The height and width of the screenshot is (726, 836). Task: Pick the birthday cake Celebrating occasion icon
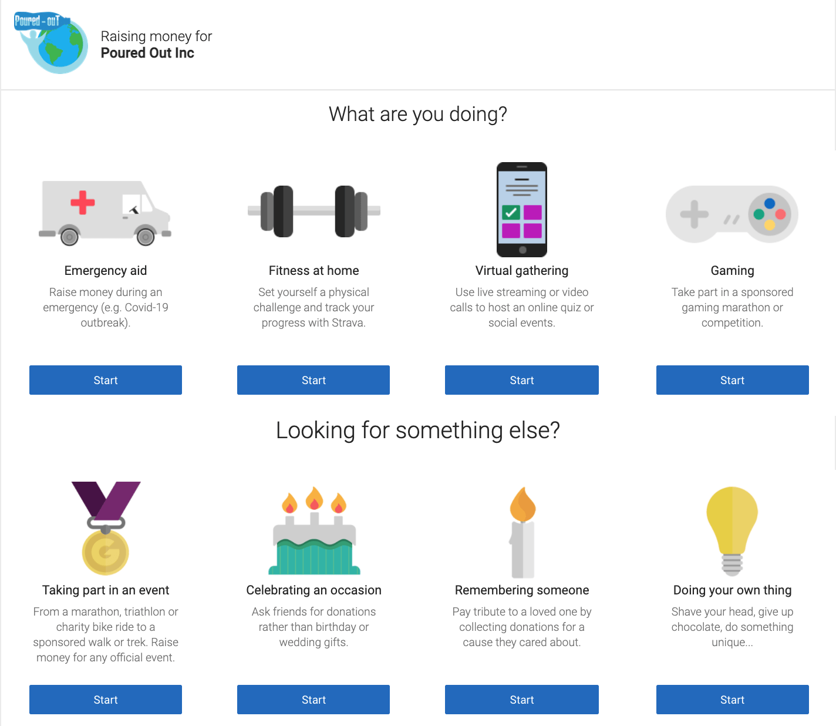(314, 530)
